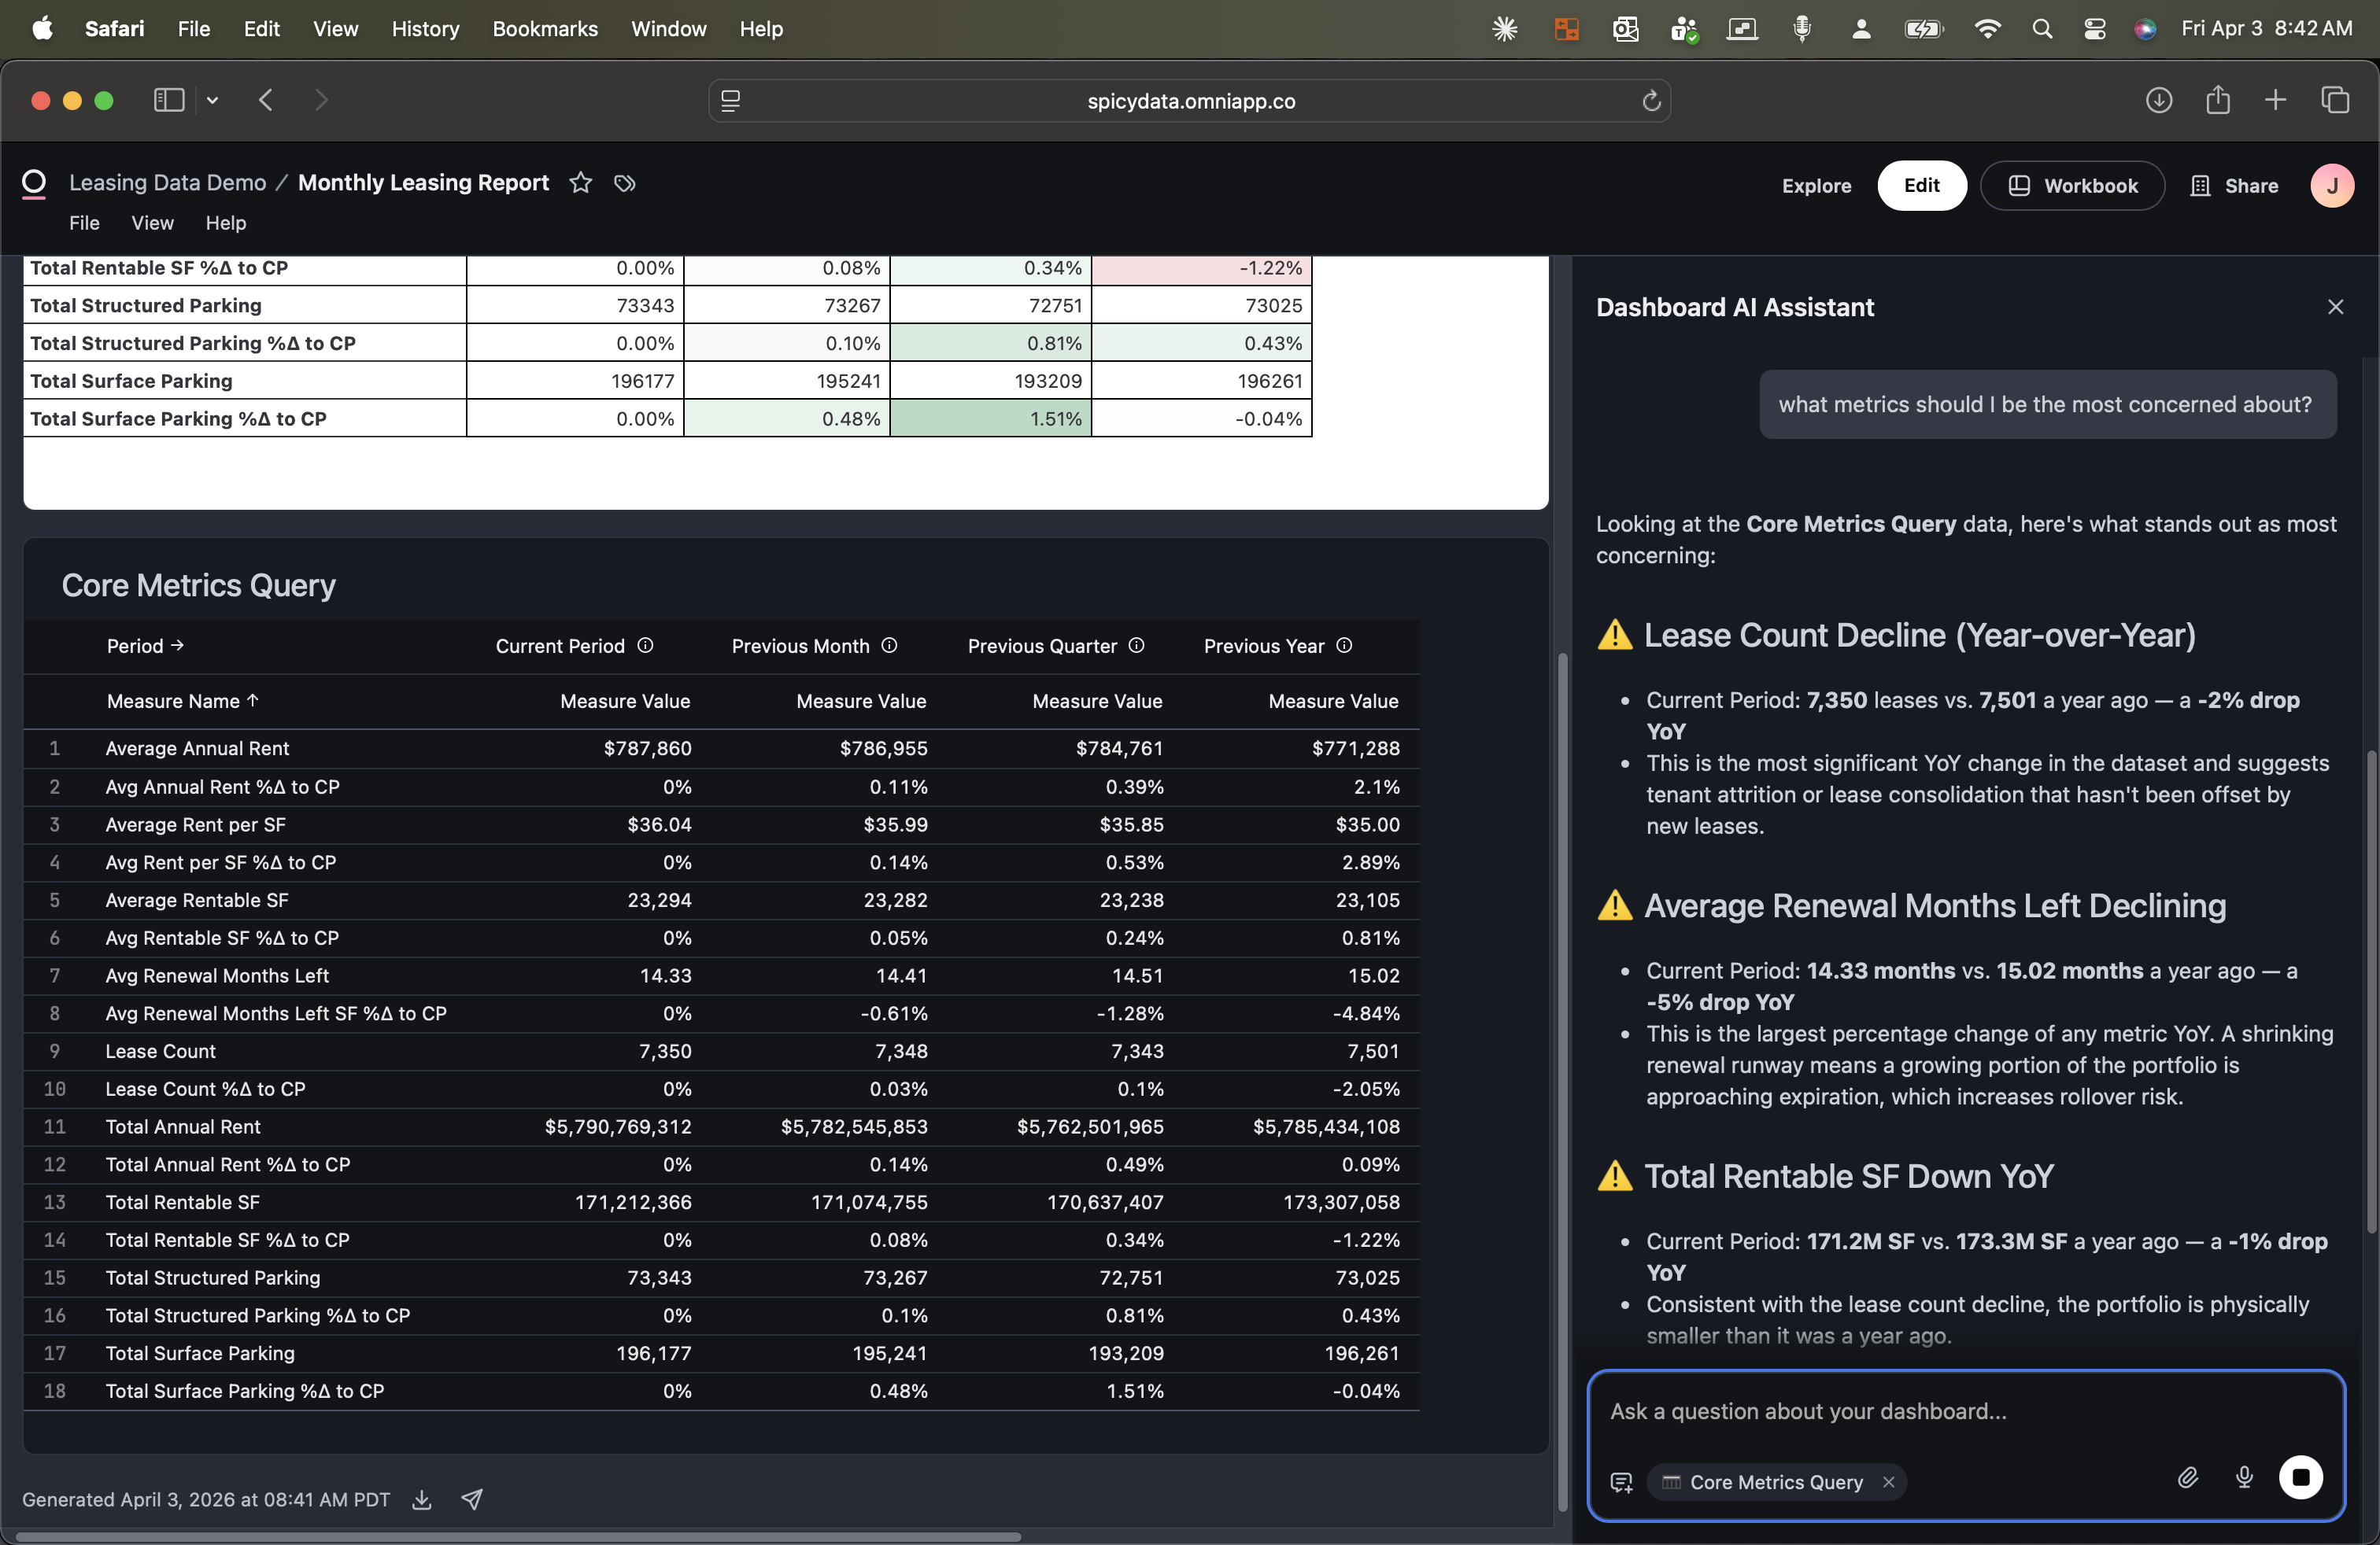The height and width of the screenshot is (1545, 2380).
Task: Open Safari's downloads icon
Action: (2159, 100)
